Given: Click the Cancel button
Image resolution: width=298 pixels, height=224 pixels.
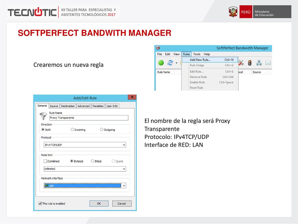Looking at the screenshot, I should tap(122, 203).
